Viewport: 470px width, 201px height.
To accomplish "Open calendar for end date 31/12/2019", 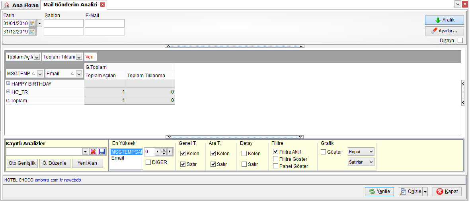I will click(x=32, y=32).
